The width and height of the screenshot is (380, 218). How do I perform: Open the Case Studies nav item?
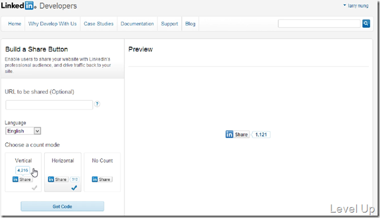(x=99, y=24)
